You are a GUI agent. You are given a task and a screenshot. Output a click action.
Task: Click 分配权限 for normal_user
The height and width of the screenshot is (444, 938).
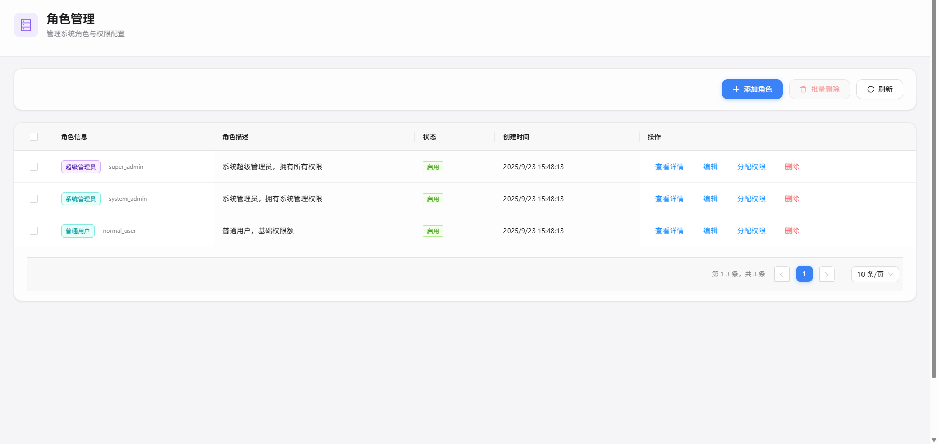pyautogui.click(x=751, y=231)
